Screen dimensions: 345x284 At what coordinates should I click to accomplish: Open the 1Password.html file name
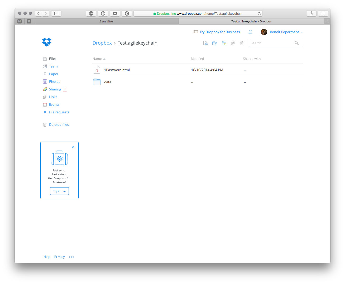coord(117,70)
